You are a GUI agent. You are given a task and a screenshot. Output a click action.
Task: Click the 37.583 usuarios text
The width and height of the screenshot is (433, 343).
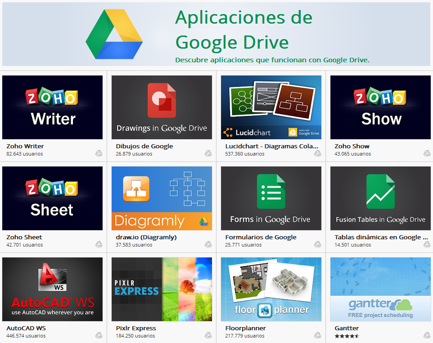(134, 245)
